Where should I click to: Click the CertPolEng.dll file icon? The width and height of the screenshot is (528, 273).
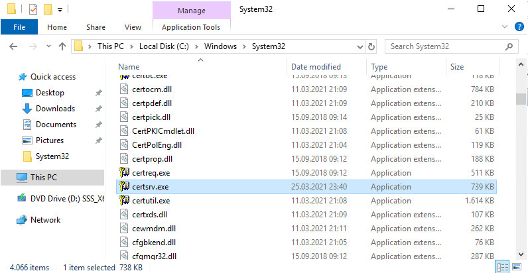tap(125, 145)
